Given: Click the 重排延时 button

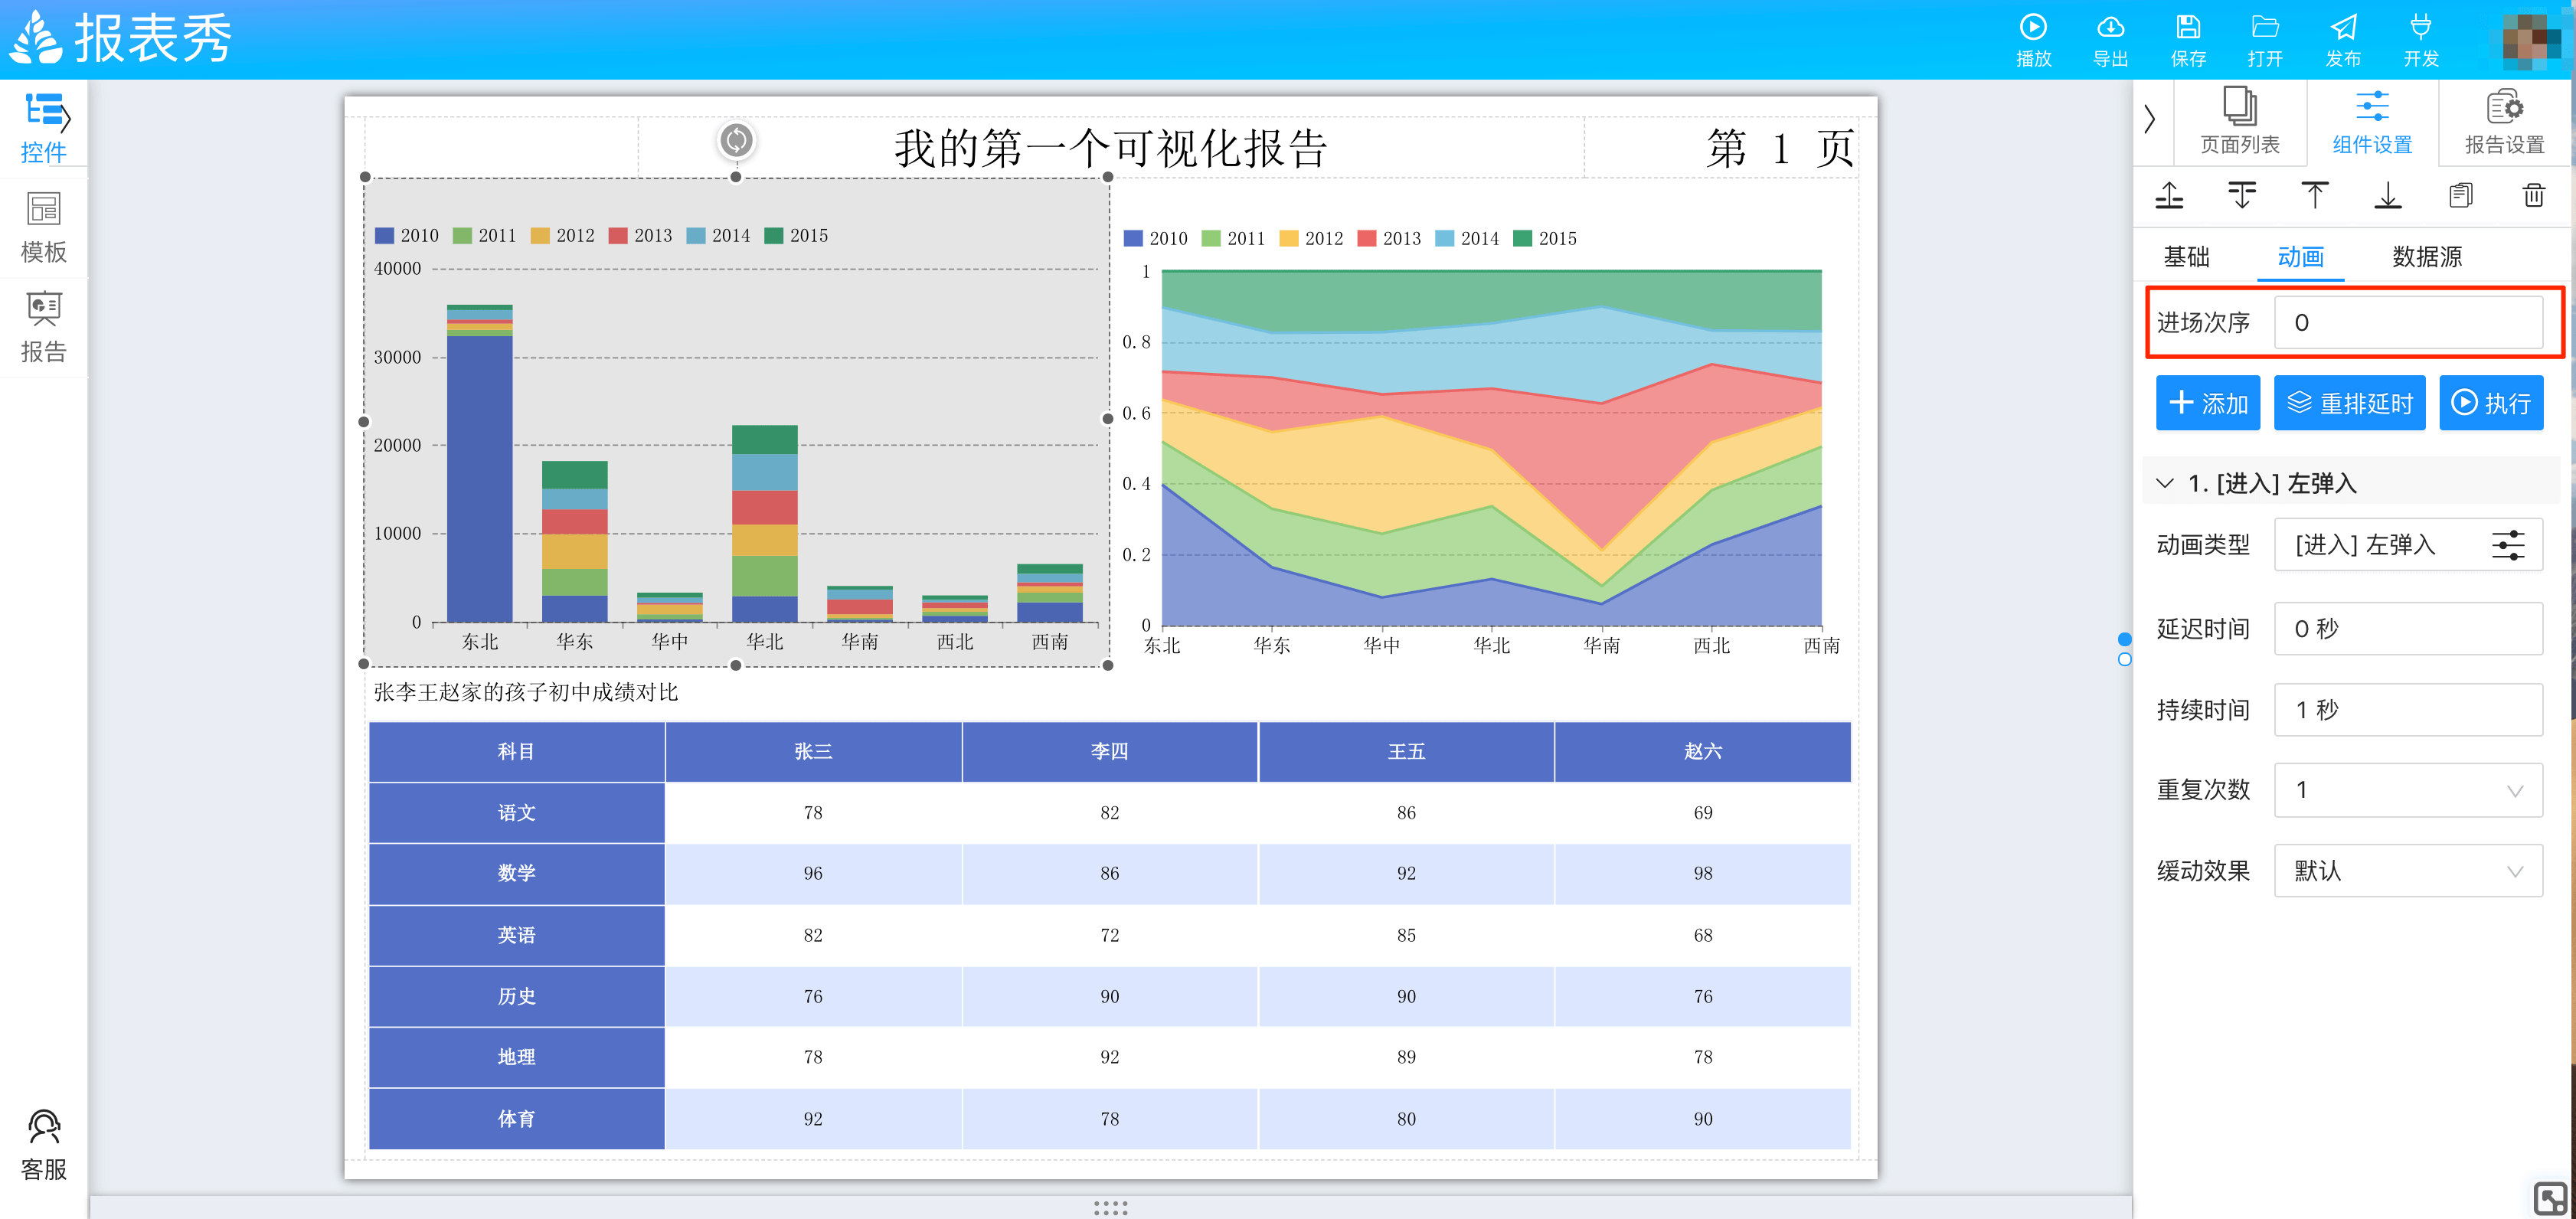Looking at the screenshot, I should tap(2349, 403).
